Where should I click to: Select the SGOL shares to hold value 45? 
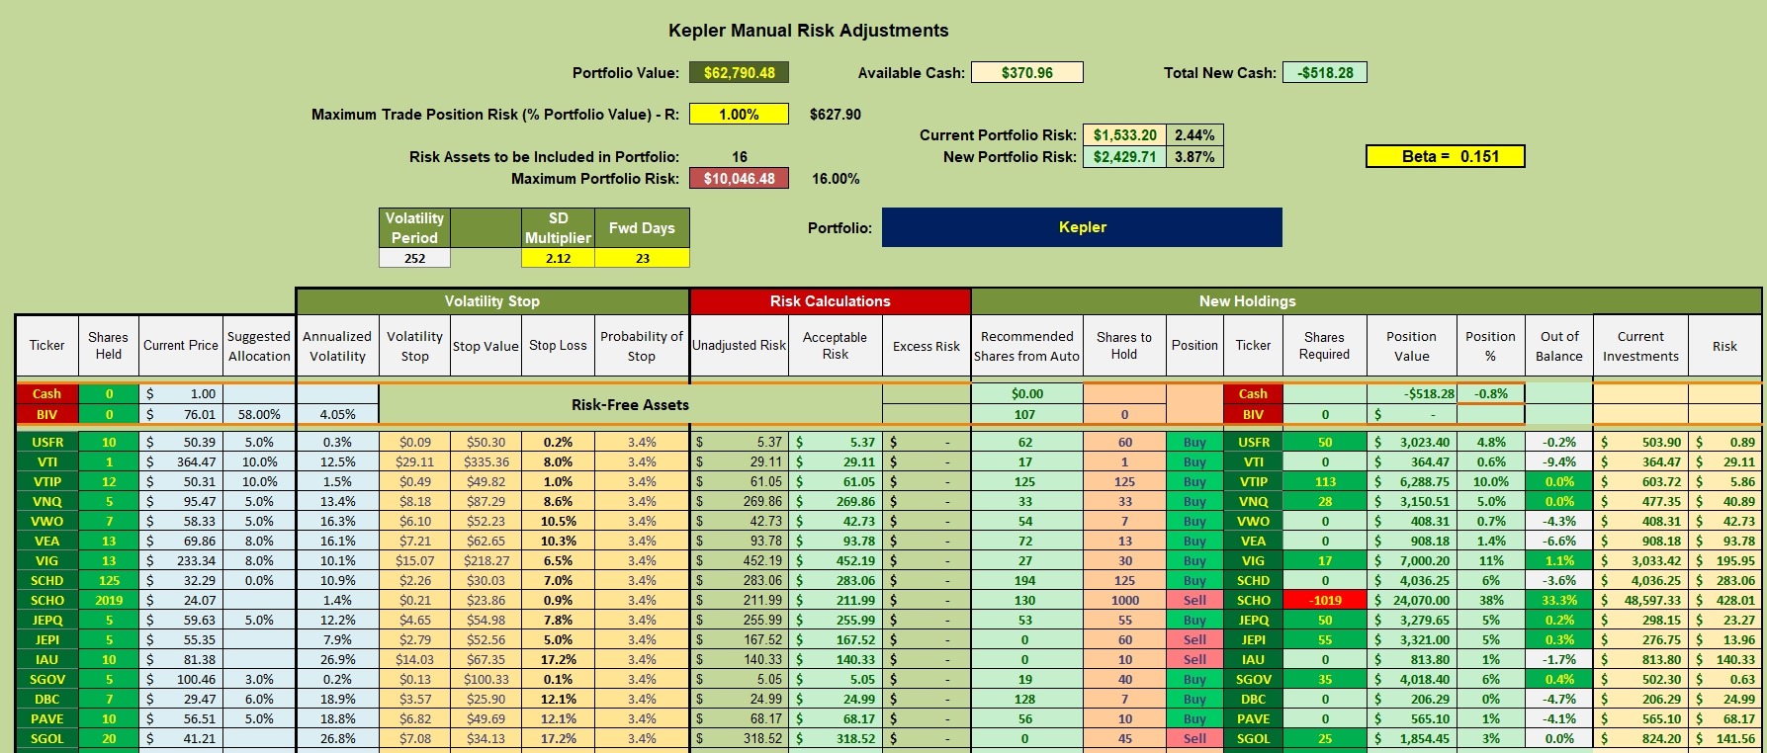(x=1124, y=738)
